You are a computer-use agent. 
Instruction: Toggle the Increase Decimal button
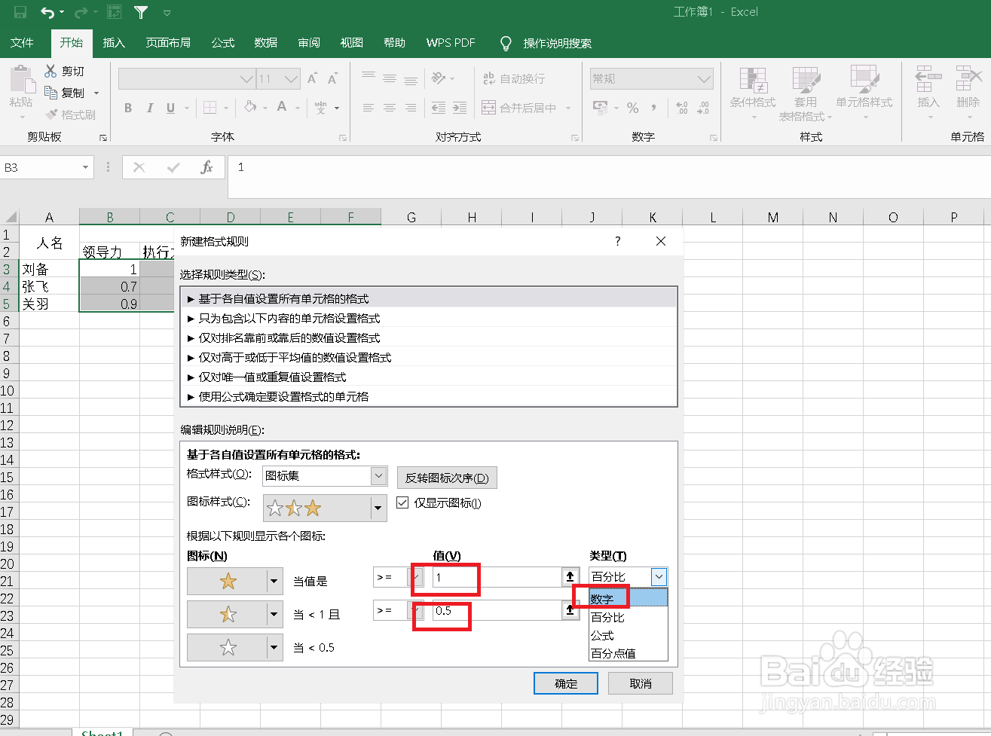pyautogui.click(x=684, y=108)
